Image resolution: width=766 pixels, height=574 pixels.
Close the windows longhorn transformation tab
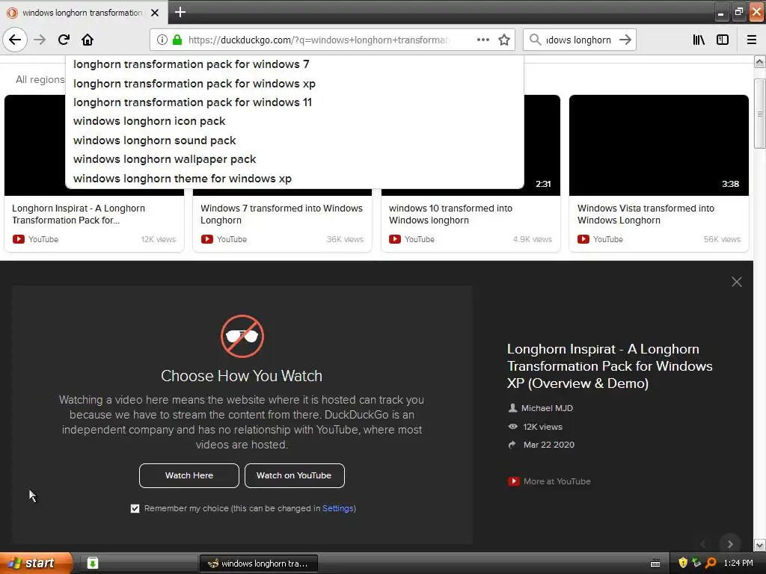pyautogui.click(x=155, y=13)
